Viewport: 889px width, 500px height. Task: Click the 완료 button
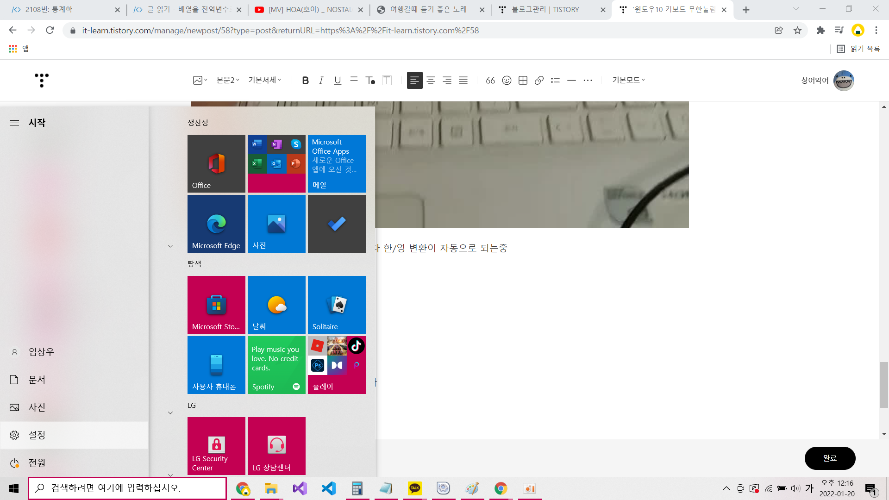(830, 458)
